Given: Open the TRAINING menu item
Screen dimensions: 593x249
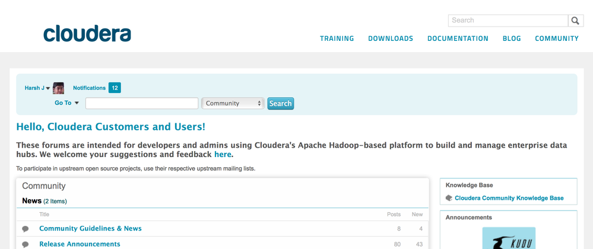Looking at the screenshot, I should point(337,39).
